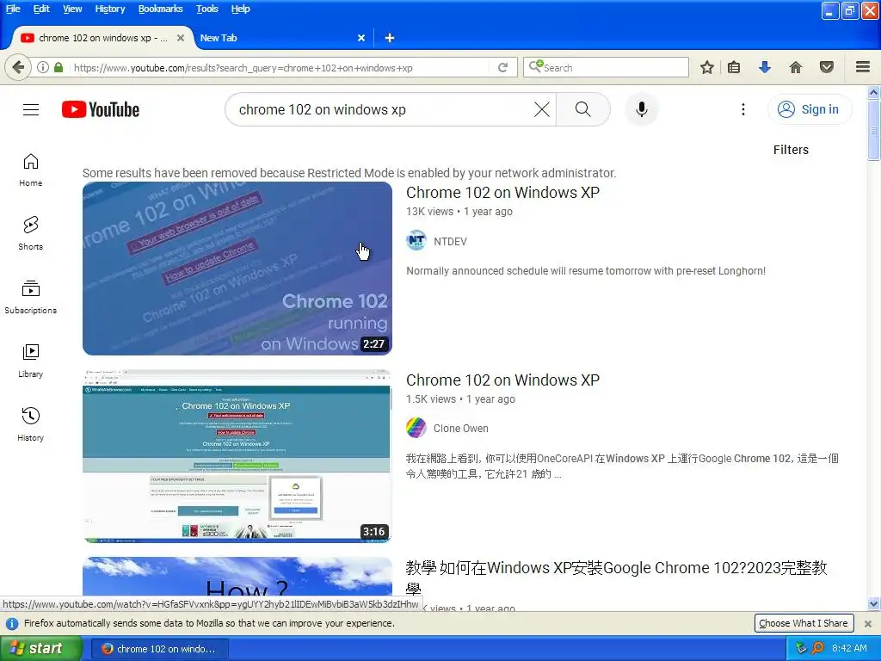Image resolution: width=881 pixels, height=661 pixels.
Task: Click Clone Owen channel avatar
Action: click(416, 428)
